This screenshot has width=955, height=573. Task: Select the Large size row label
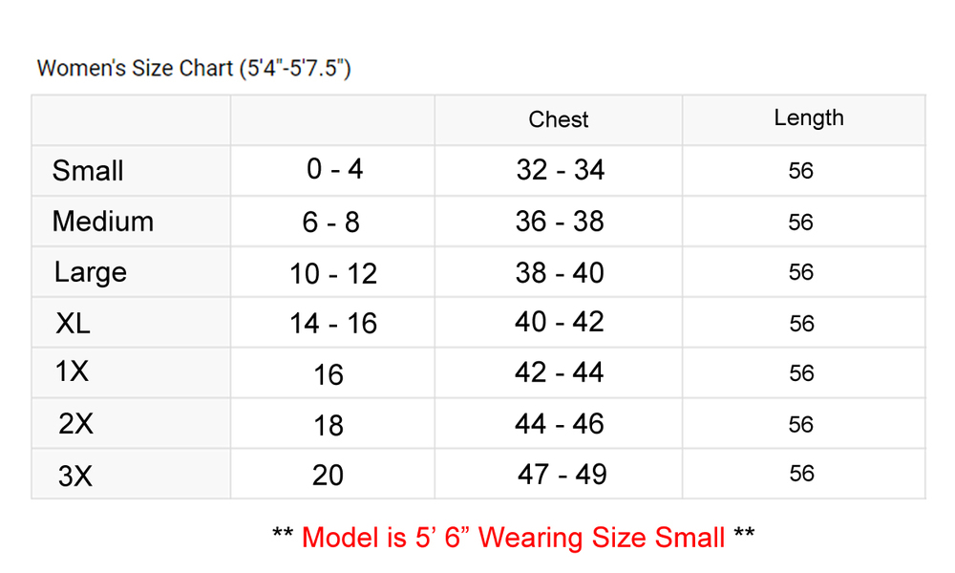91,272
